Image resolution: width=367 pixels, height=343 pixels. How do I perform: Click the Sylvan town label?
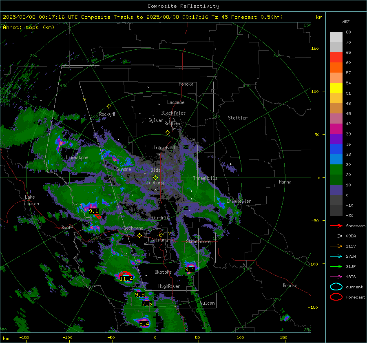click(x=156, y=120)
